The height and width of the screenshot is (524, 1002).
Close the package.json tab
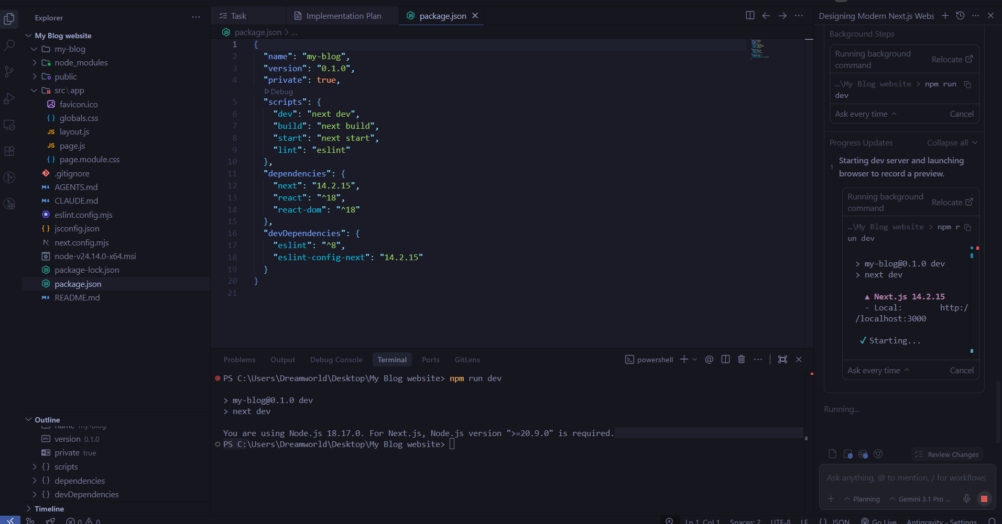point(475,16)
